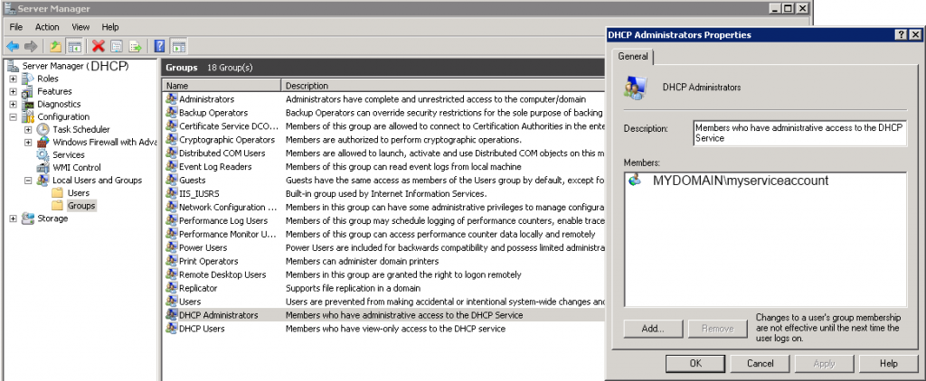This screenshot has height=381, width=926.
Task: Select the General tab in properties dialog
Action: pyautogui.click(x=634, y=57)
